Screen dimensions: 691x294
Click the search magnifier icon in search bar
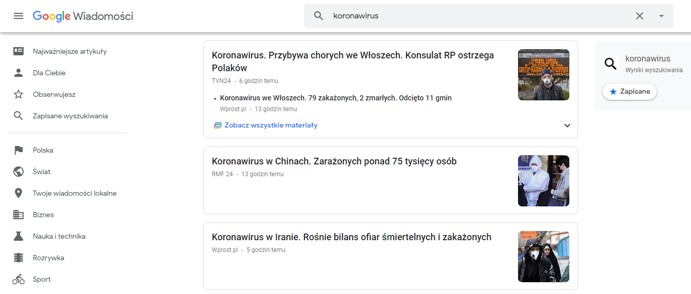point(319,16)
